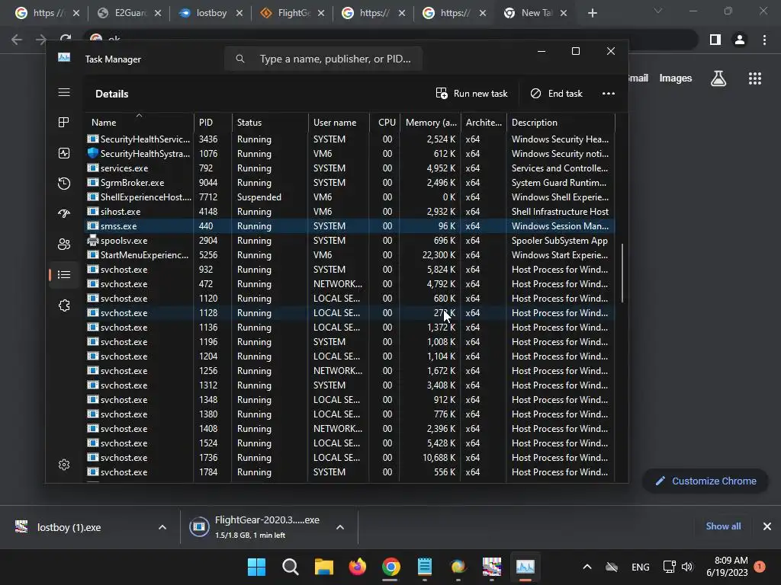The width and height of the screenshot is (781, 585).
Task: Switch to the FlightGear browser tab
Action: 292,13
